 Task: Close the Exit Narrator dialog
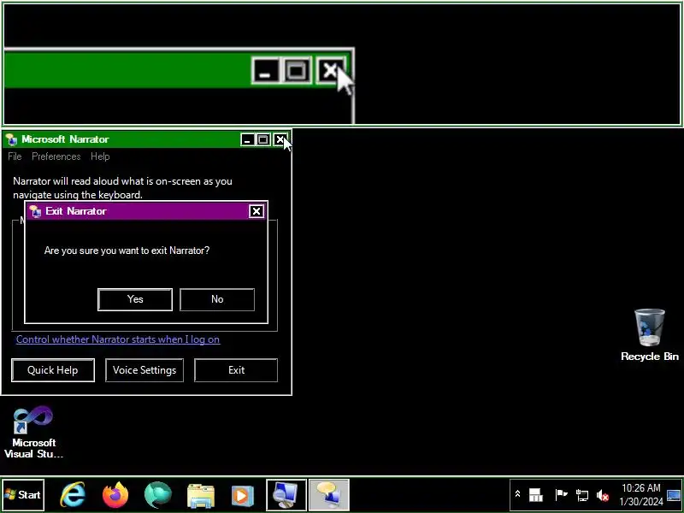pos(256,211)
